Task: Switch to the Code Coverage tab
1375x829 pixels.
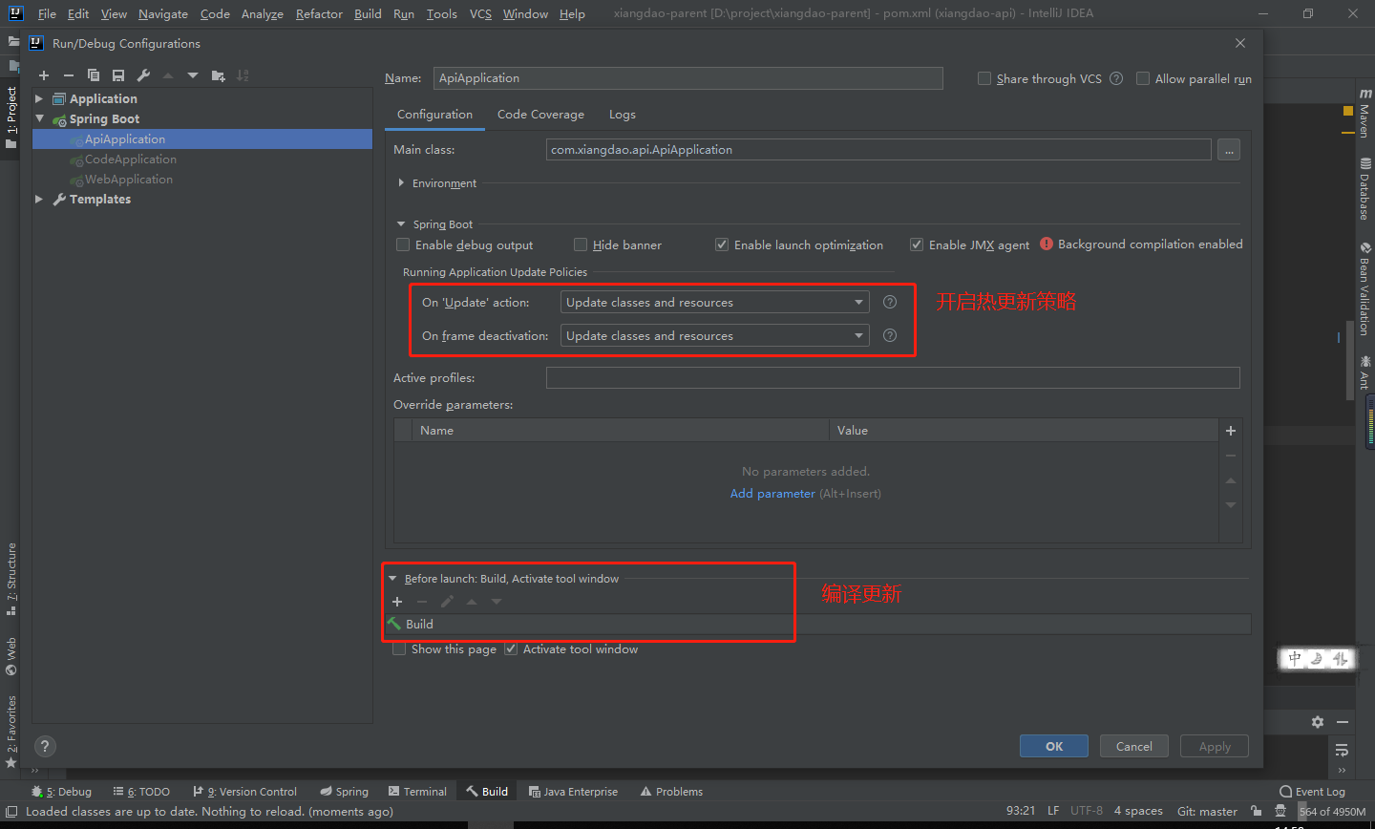Action: (540, 115)
